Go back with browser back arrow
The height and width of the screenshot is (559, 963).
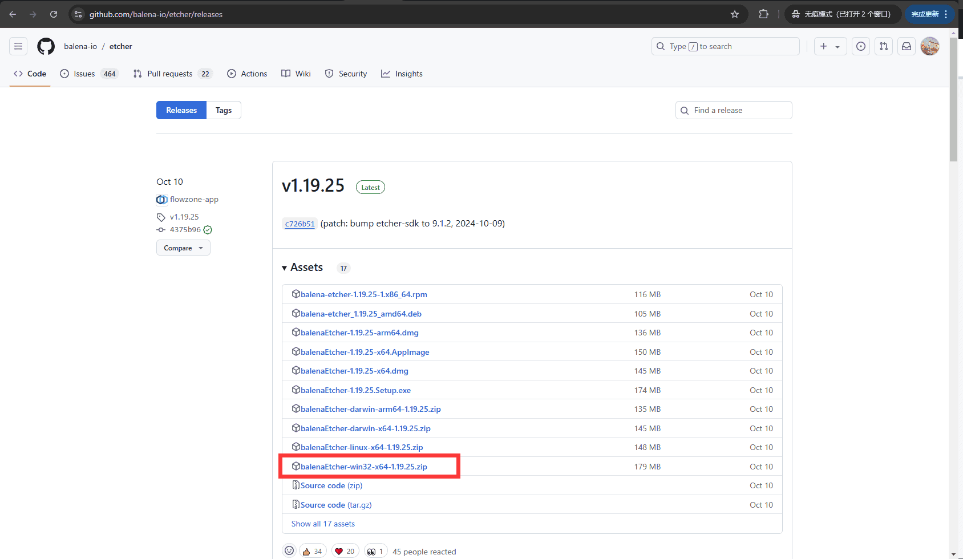(13, 14)
